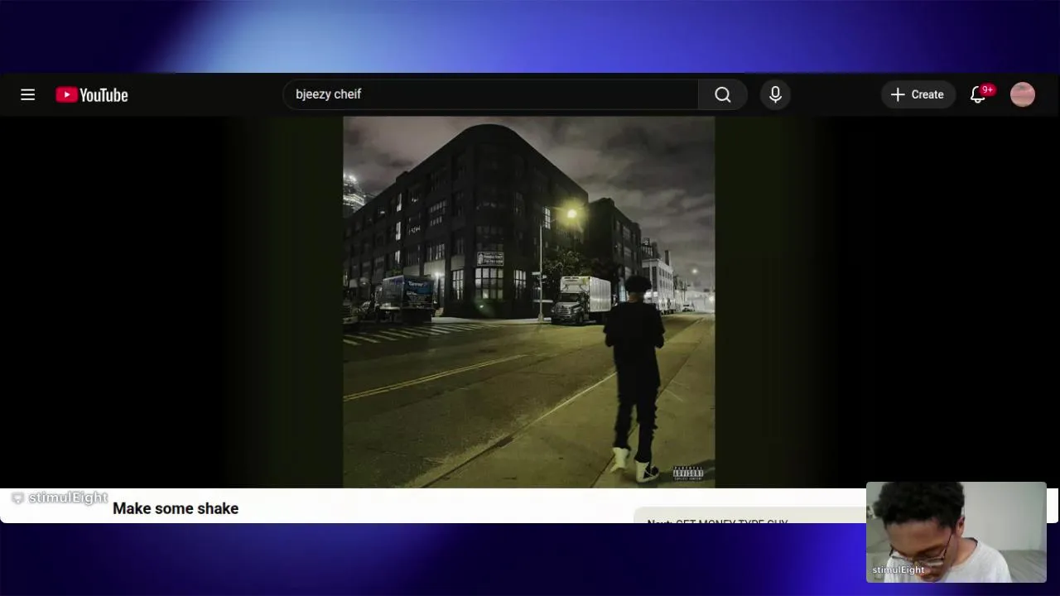Open the notifications bell
Image resolution: width=1060 pixels, height=596 pixels.
click(x=980, y=94)
